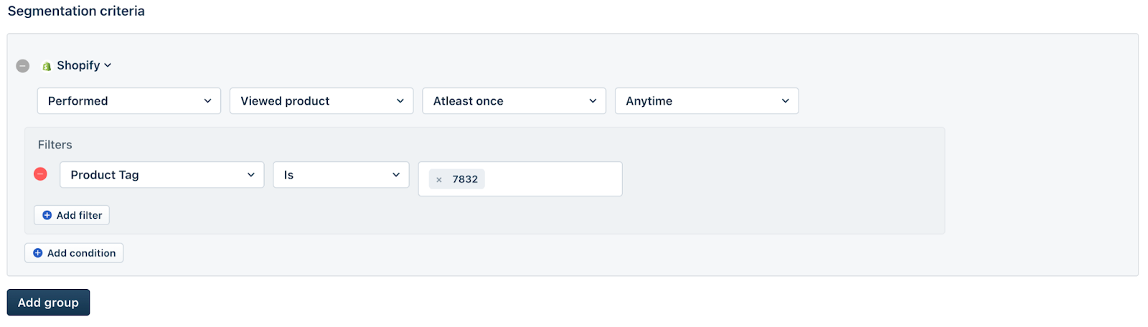This screenshot has width=1148, height=327.
Task: Open the Viewed product dropdown
Action: [321, 101]
